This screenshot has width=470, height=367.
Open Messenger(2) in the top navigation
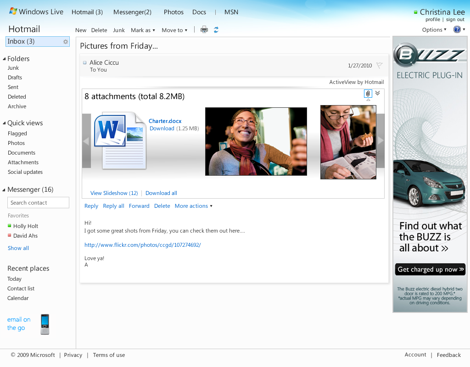point(132,12)
